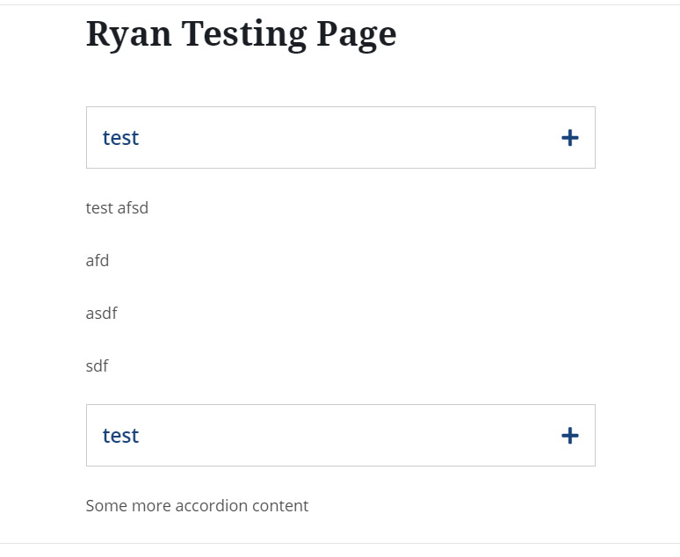680x557 pixels.
Task: Click the second accordion's "test" title text
Action: click(121, 436)
